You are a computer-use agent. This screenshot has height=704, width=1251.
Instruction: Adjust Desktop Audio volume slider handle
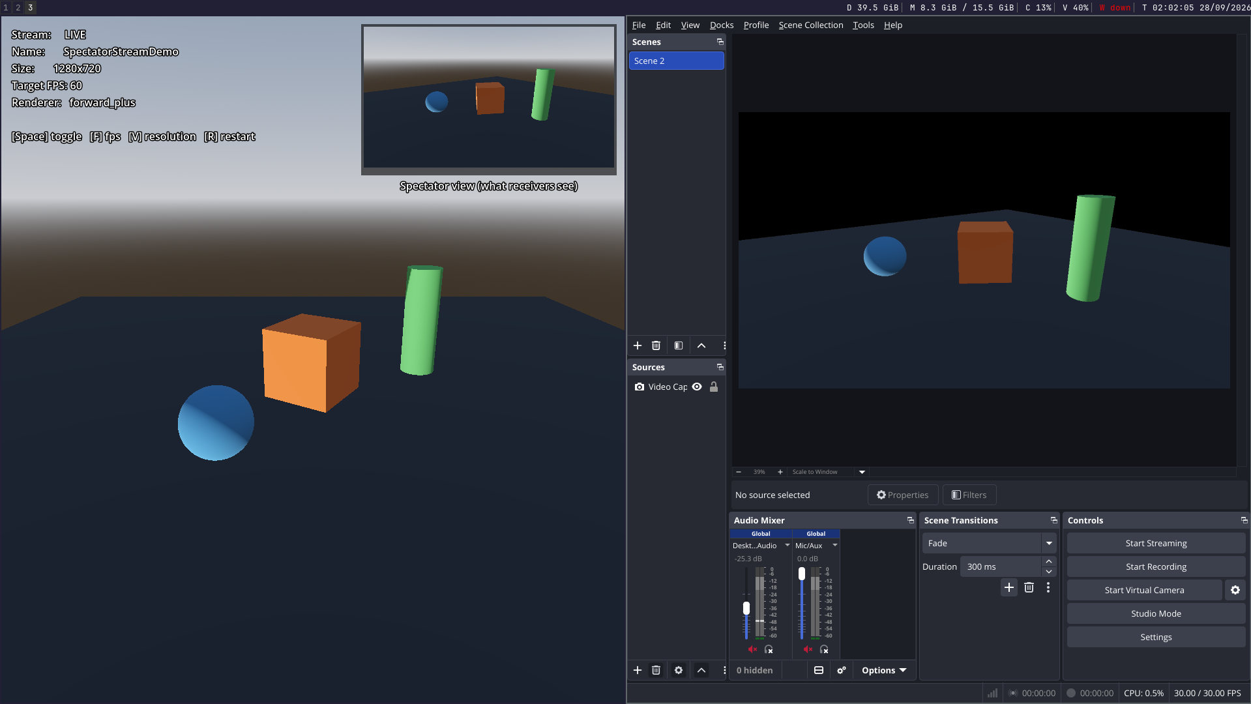pos(746,608)
